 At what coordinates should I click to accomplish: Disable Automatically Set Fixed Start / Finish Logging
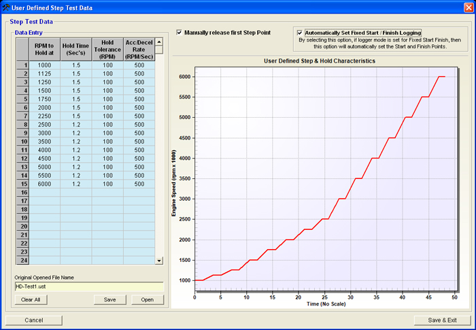(x=300, y=32)
